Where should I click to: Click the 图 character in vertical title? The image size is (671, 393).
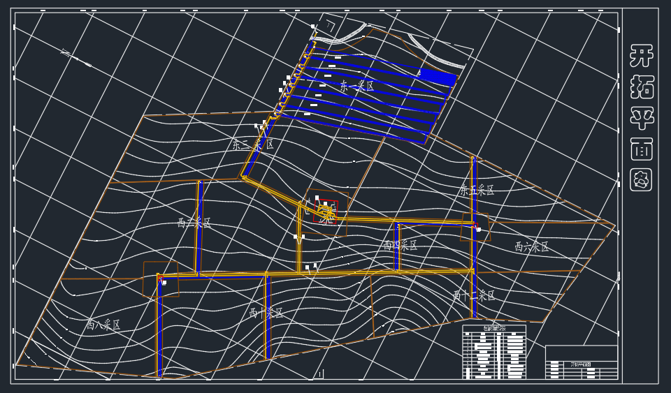[641, 180]
